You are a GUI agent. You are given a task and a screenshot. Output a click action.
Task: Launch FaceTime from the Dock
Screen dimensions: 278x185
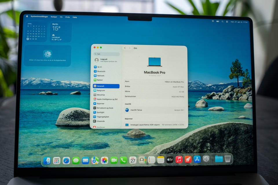[x=114, y=160]
